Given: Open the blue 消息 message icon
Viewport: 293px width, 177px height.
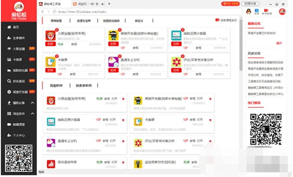Looking at the screenshot, I should click(257, 11).
